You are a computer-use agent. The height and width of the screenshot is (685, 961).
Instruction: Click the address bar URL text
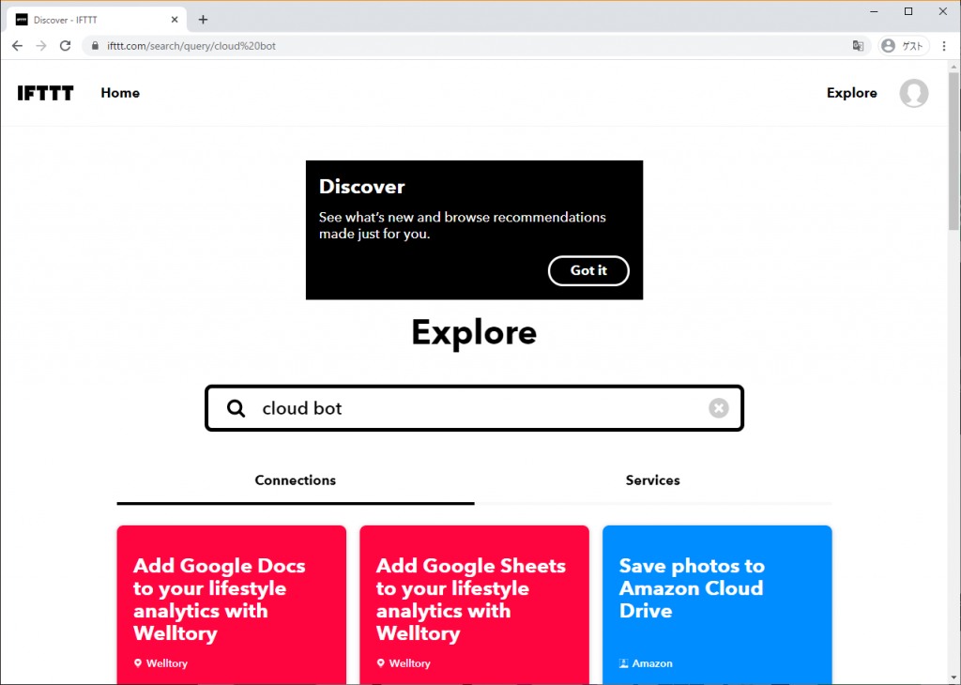coord(191,46)
